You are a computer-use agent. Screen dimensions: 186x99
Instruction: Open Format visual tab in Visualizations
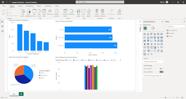click(153, 28)
